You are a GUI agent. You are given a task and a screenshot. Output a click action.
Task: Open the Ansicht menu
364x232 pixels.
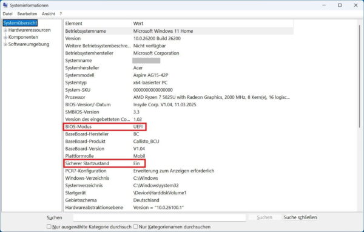click(49, 14)
